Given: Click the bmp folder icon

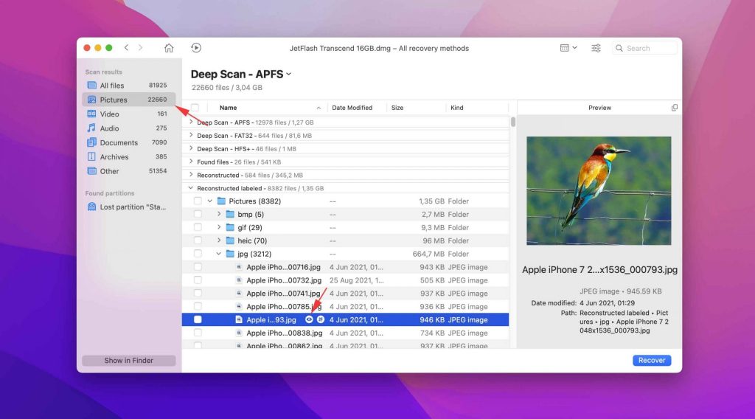Looking at the screenshot, I should tap(230, 215).
